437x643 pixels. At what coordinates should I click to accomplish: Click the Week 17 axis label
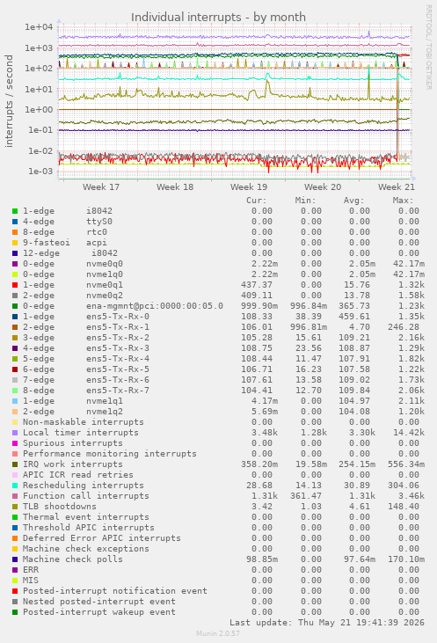click(x=101, y=187)
